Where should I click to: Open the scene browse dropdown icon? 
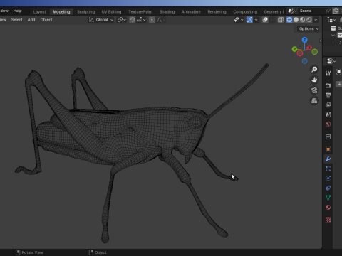(292, 11)
